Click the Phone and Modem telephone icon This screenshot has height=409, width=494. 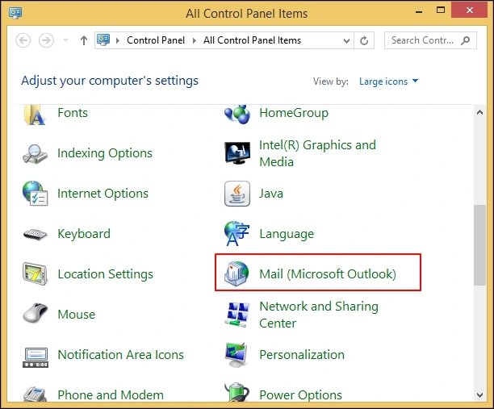(x=35, y=394)
